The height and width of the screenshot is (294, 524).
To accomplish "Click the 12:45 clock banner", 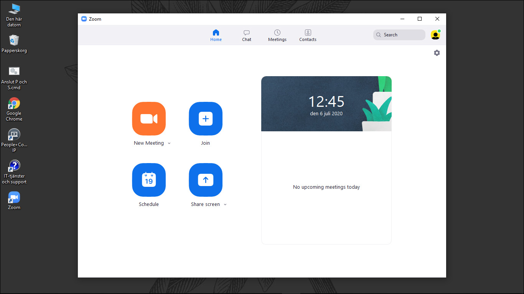I will (x=326, y=104).
